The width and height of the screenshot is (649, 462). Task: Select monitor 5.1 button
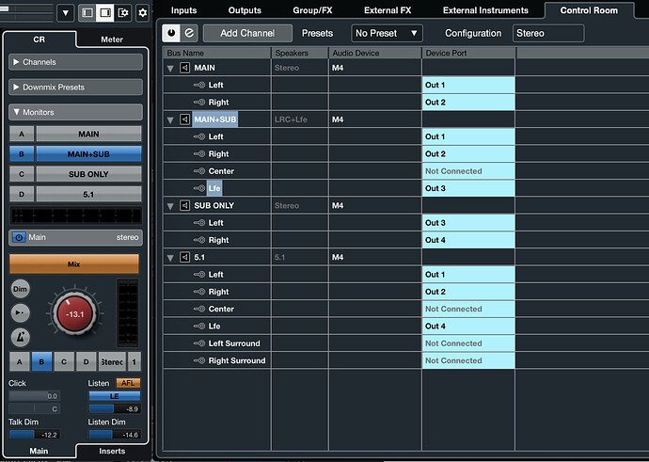click(88, 194)
